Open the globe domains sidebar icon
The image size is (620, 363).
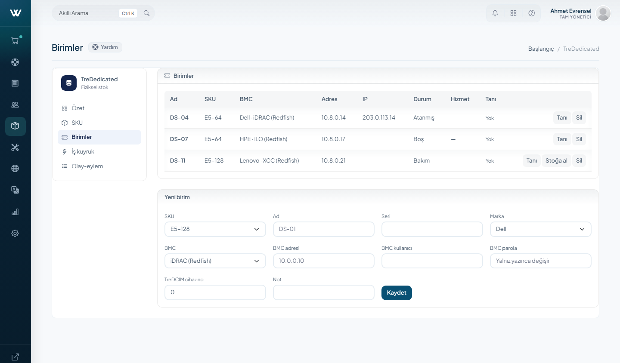[x=15, y=169]
